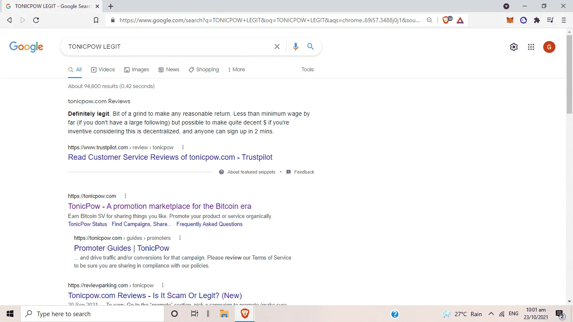The height and width of the screenshot is (322, 573).
Task: Open the Frequently Asked Questions sitelink
Action: point(209,224)
